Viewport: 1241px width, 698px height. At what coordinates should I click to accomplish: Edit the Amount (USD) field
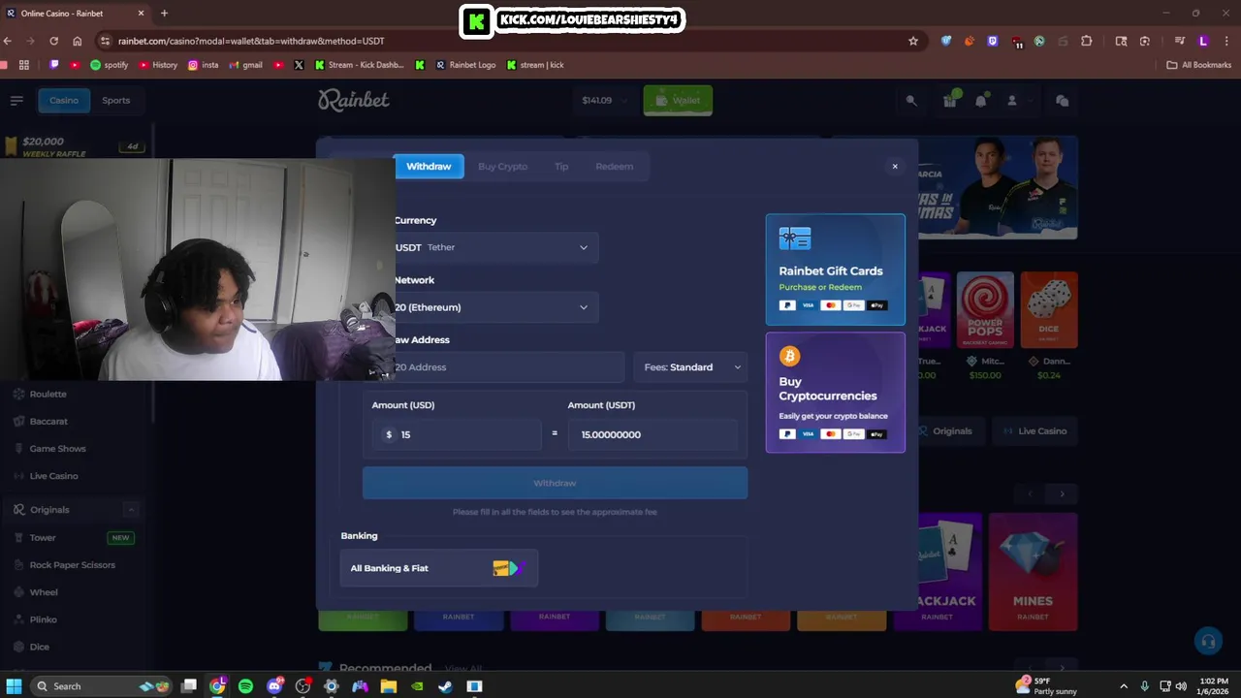[x=457, y=434]
